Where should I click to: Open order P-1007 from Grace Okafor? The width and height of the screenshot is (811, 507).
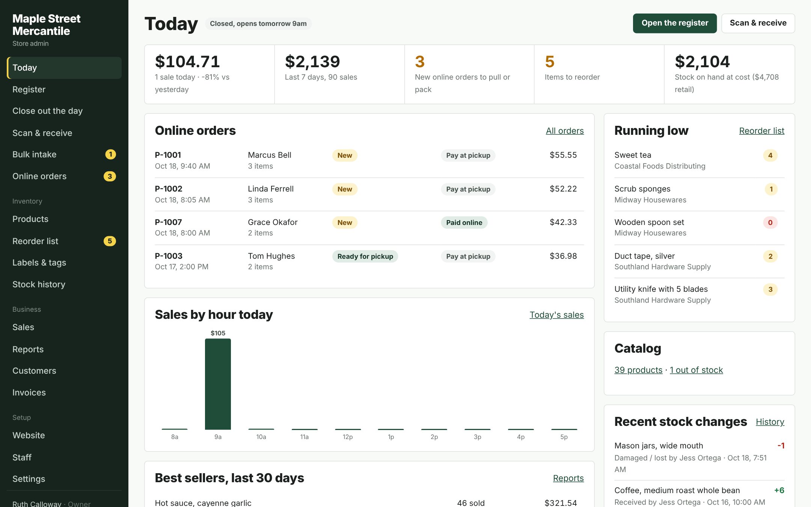pos(369,228)
